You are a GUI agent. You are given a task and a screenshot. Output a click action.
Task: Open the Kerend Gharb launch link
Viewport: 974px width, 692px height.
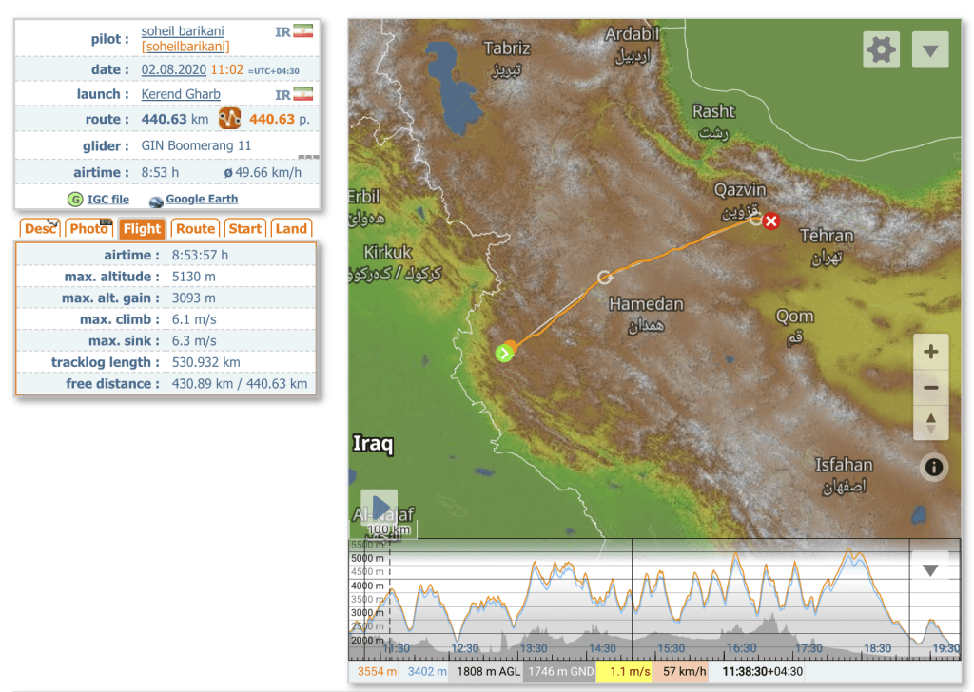181,94
